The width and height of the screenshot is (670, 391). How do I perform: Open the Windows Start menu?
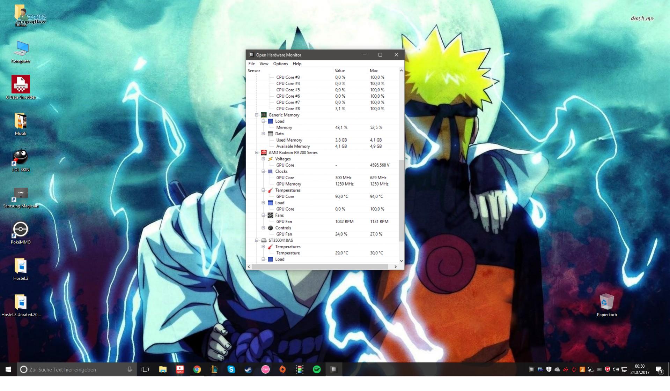pos(8,369)
